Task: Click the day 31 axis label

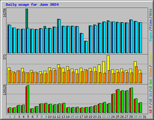Action: click(x=144, y=117)
